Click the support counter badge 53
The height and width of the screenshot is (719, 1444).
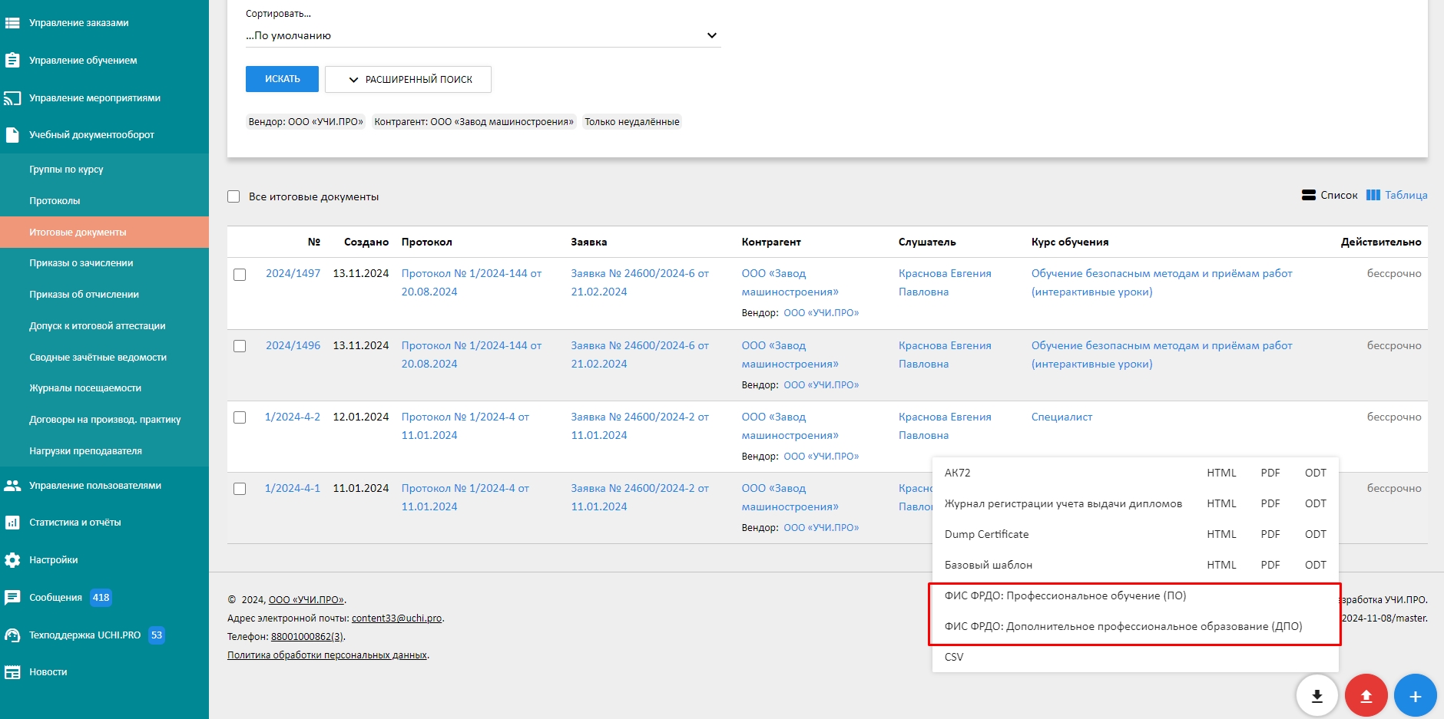tap(157, 635)
